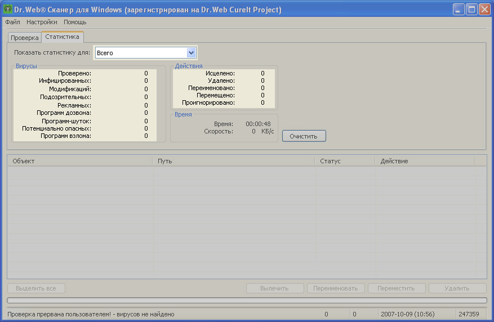Image resolution: width=494 pixels, height=322 pixels.
Task: Sort by the Статус column header
Action: [x=345, y=161]
